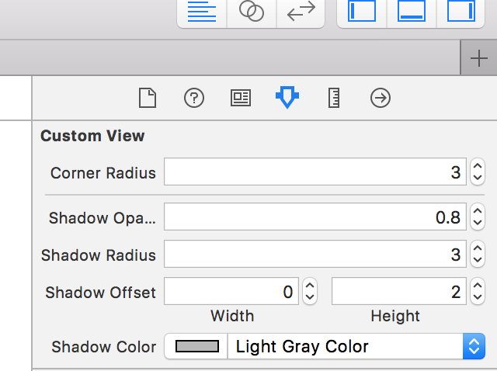Open the Quick Help inspector
The image size is (497, 371).
coord(194,99)
